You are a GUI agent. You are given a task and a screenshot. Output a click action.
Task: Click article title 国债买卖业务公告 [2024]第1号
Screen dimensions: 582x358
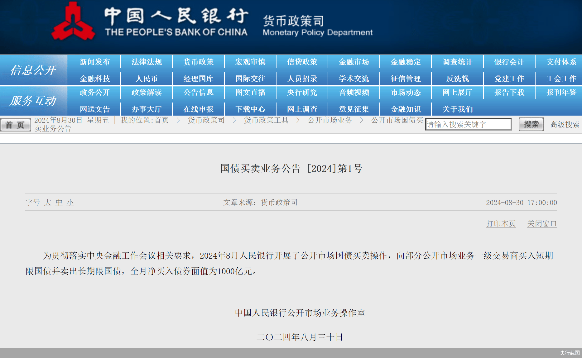[291, 169]
